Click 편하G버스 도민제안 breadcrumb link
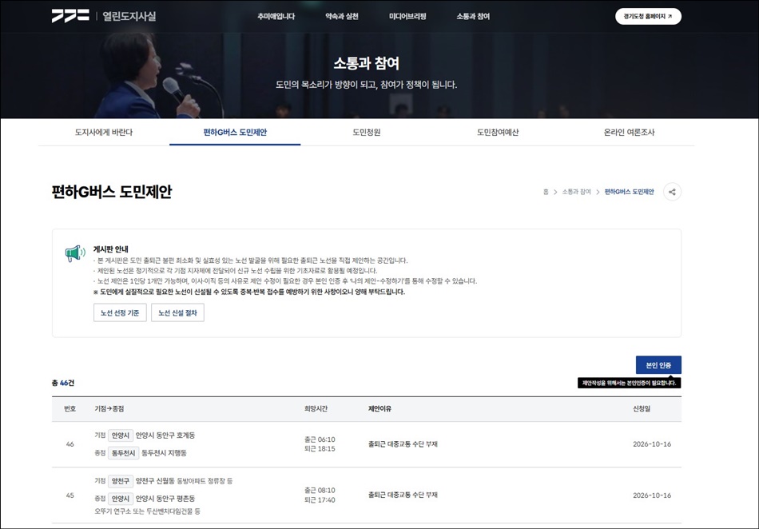Image resolution: width=759 pixels, height=529 pixels. pyautogui.click(x=629, y=192)
